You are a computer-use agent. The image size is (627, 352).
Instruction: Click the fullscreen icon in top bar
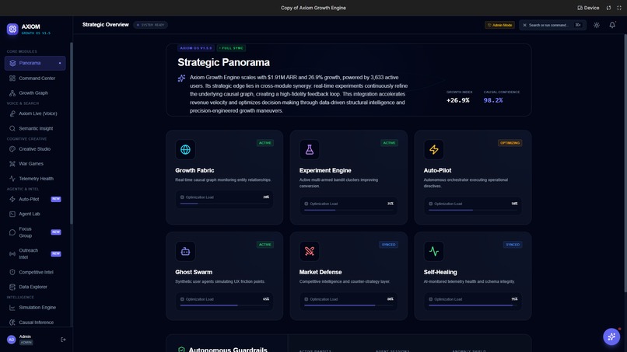619,8
